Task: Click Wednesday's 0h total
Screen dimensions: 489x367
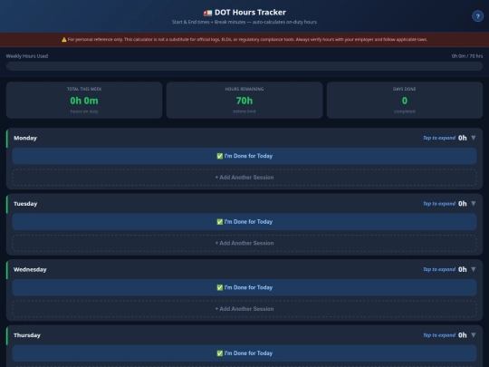Action: [463, 269]
